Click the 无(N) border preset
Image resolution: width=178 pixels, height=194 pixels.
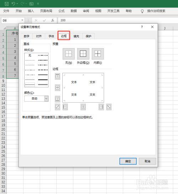pyautogui.click(x=69, y=54)
